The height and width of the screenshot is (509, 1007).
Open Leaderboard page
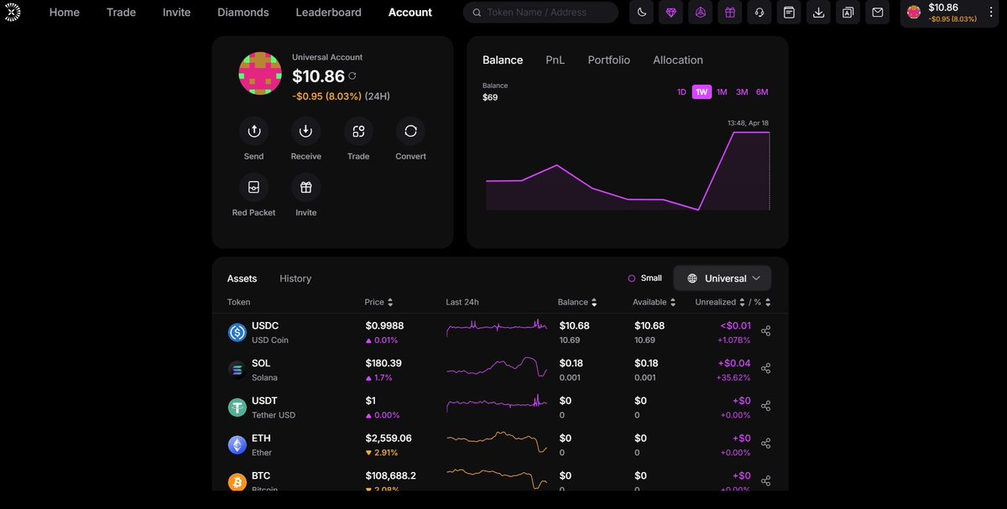coord(328,13)
